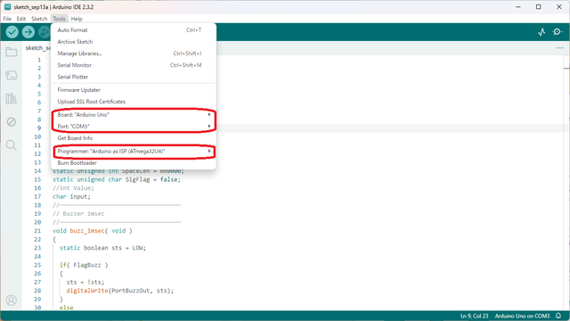Open the Edit menu
This screenshot has height=321, width=570.
coord(21,19)
